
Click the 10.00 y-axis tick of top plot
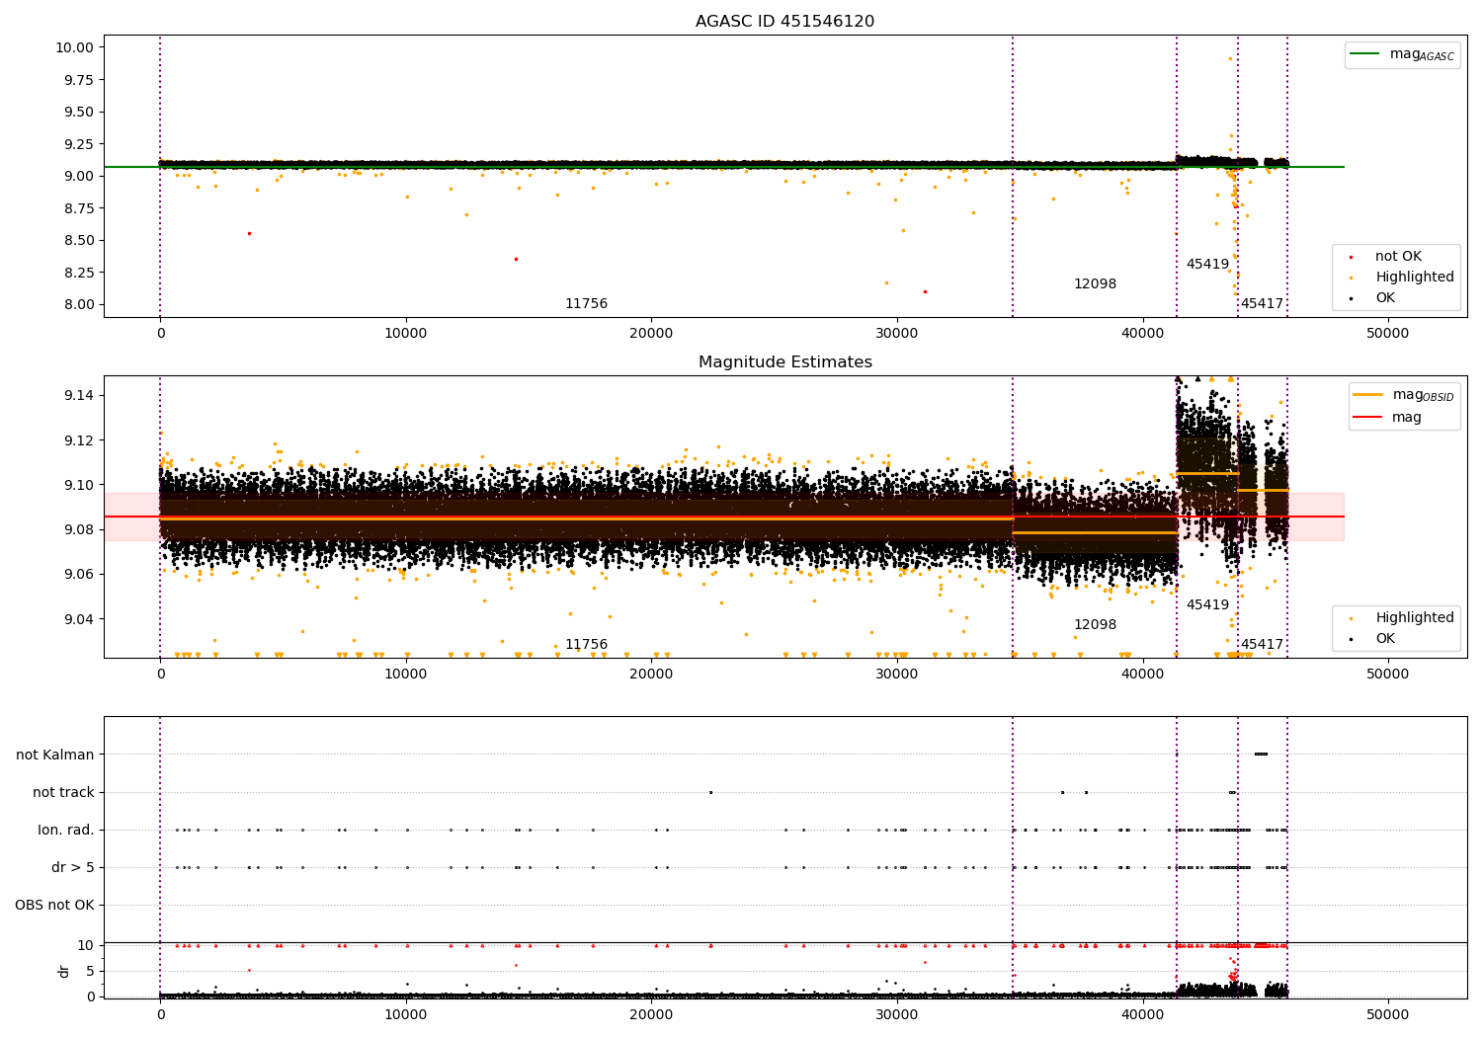coord(73,48)
